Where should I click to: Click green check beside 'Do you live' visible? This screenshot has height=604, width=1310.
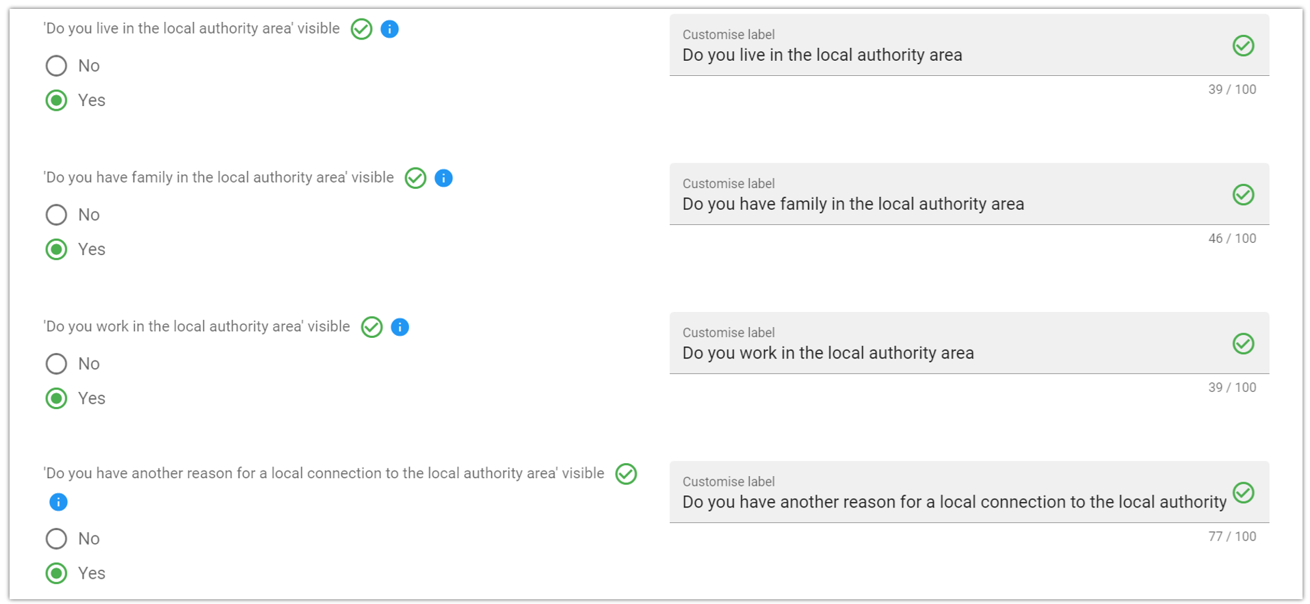click(361, 29)
